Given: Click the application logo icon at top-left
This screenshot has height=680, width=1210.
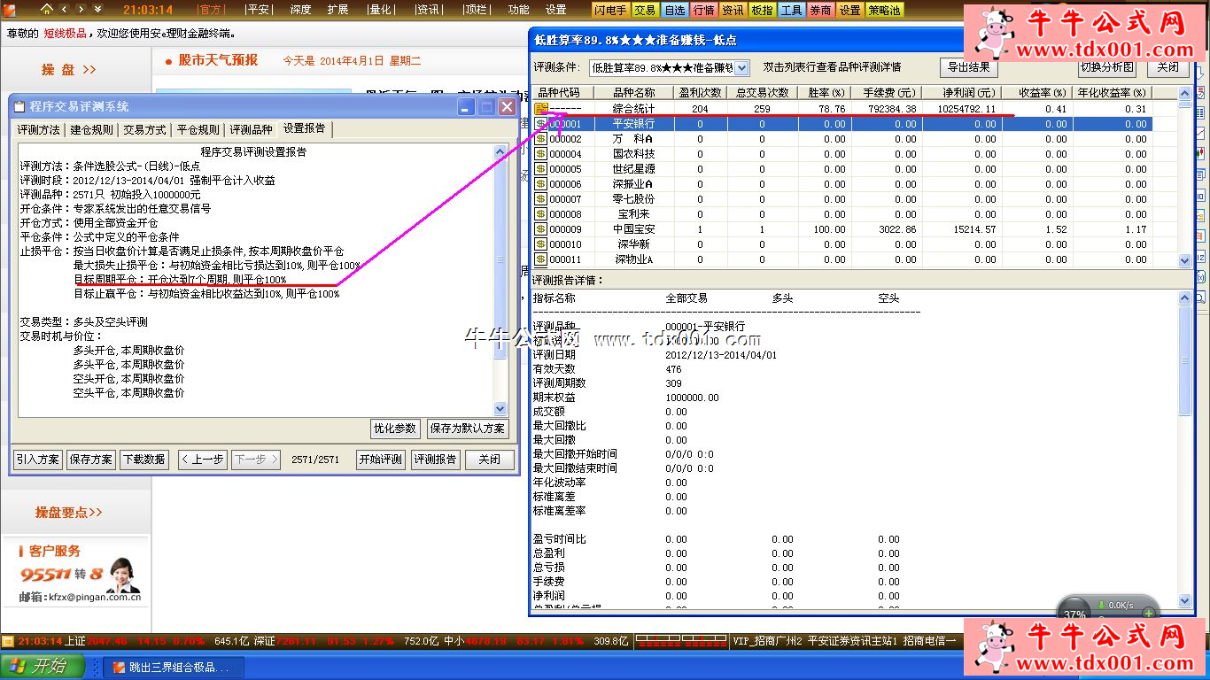Looking at the screenshot, I should click(x=9, y=9).
